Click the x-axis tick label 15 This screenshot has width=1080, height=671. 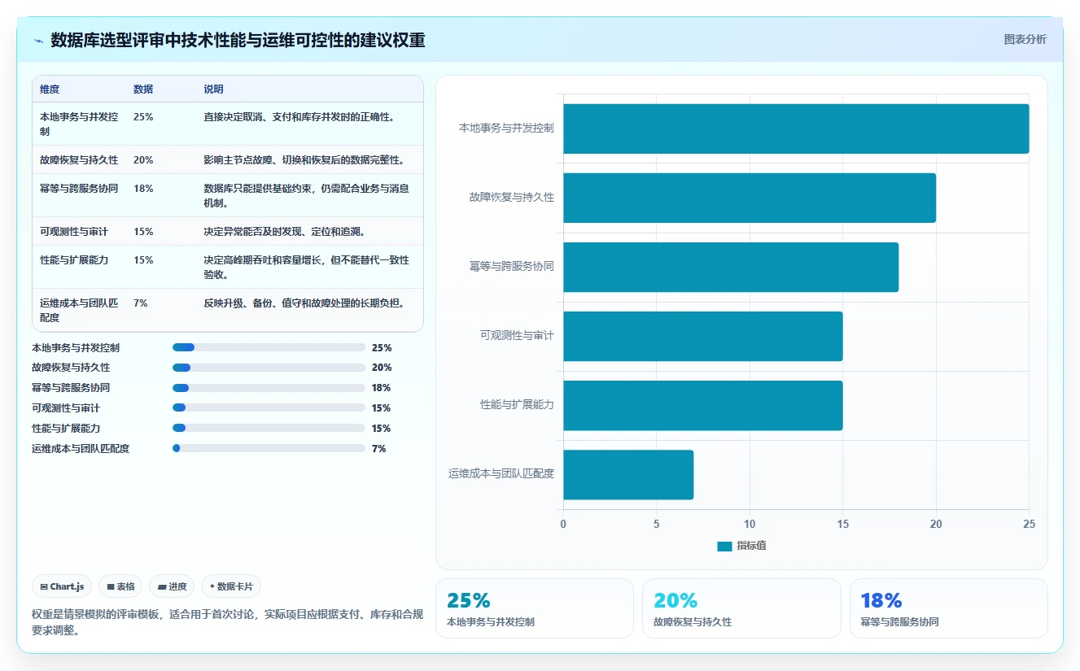pyautogui.click(x=842, y=525)
